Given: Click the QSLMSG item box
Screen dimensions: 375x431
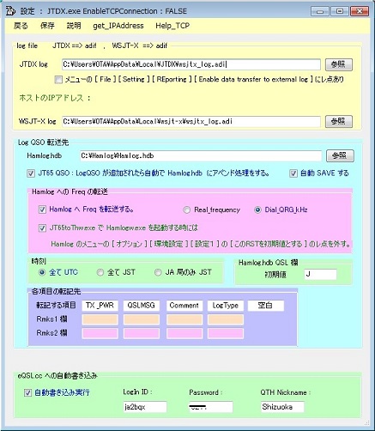Looking at the screenshot, I should click(142, 306).
